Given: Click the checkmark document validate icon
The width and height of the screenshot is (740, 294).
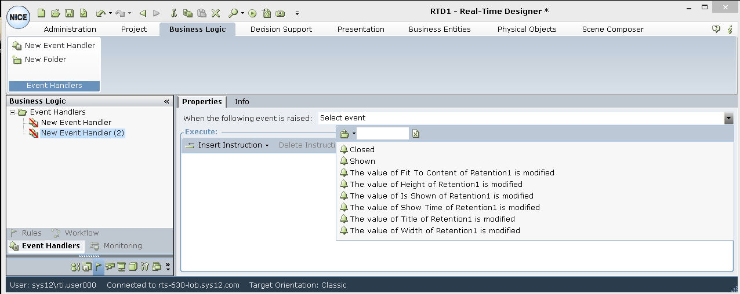Looking at the screenshot, I should click(x=83, y=13).
